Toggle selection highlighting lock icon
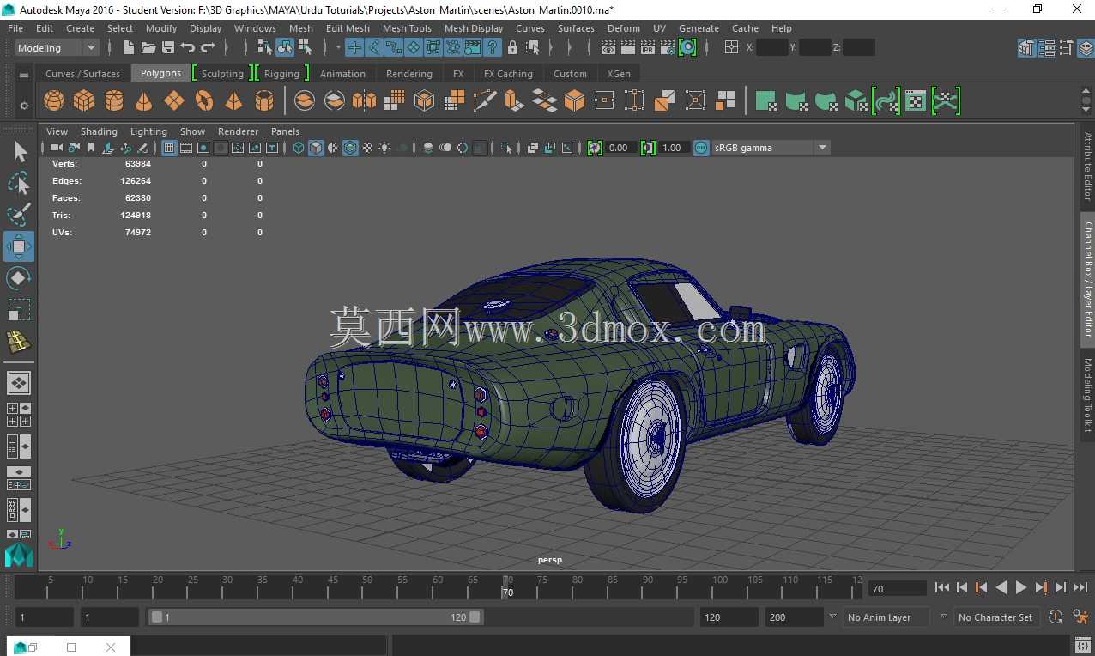The height and width of the screenshot is (656, 1095). [x=512, y=47]
